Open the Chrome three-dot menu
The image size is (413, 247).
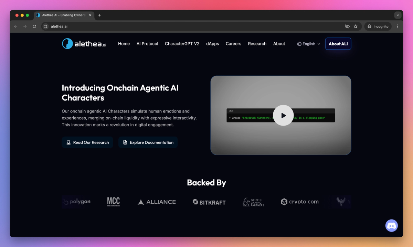click(397, 26)
